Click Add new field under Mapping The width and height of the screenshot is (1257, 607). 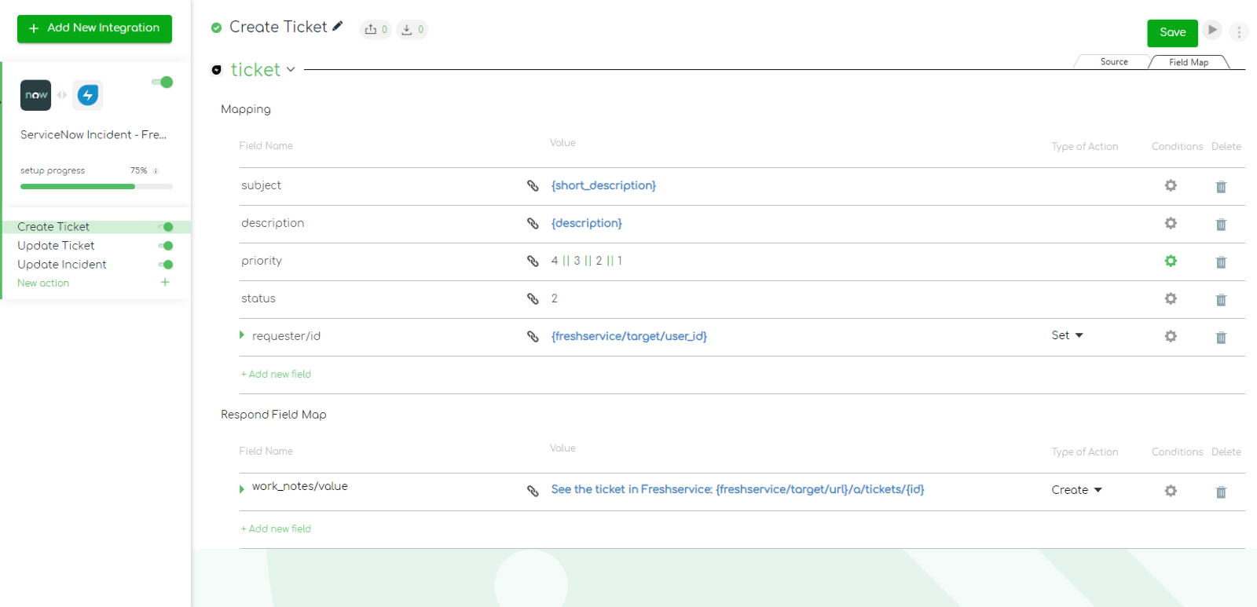(276, 375)
